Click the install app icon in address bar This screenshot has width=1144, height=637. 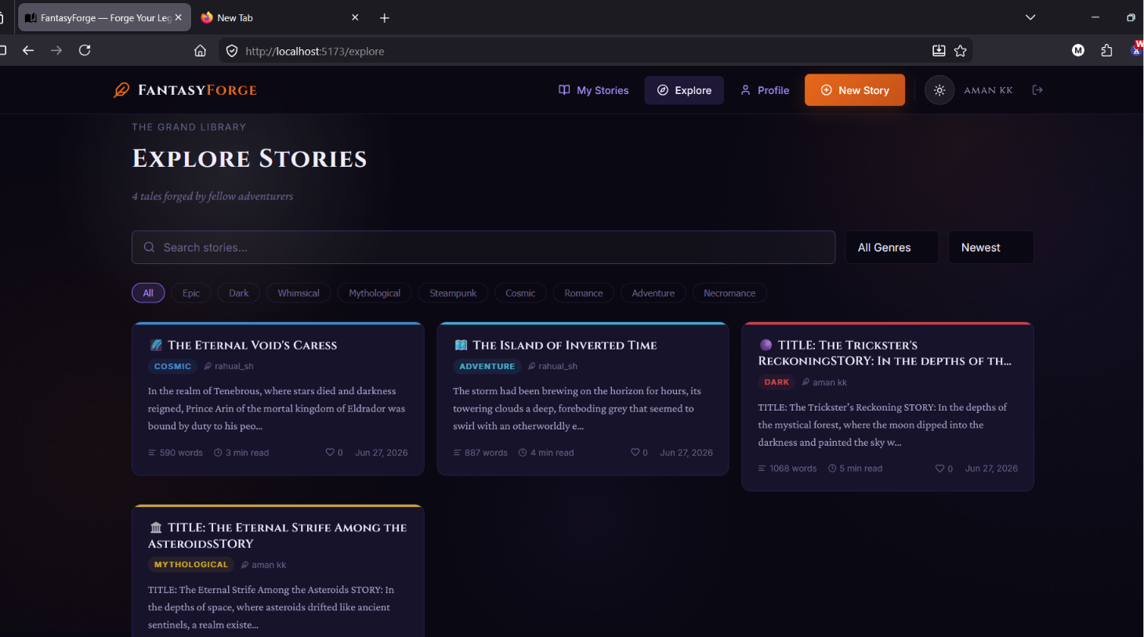[939, 51]
